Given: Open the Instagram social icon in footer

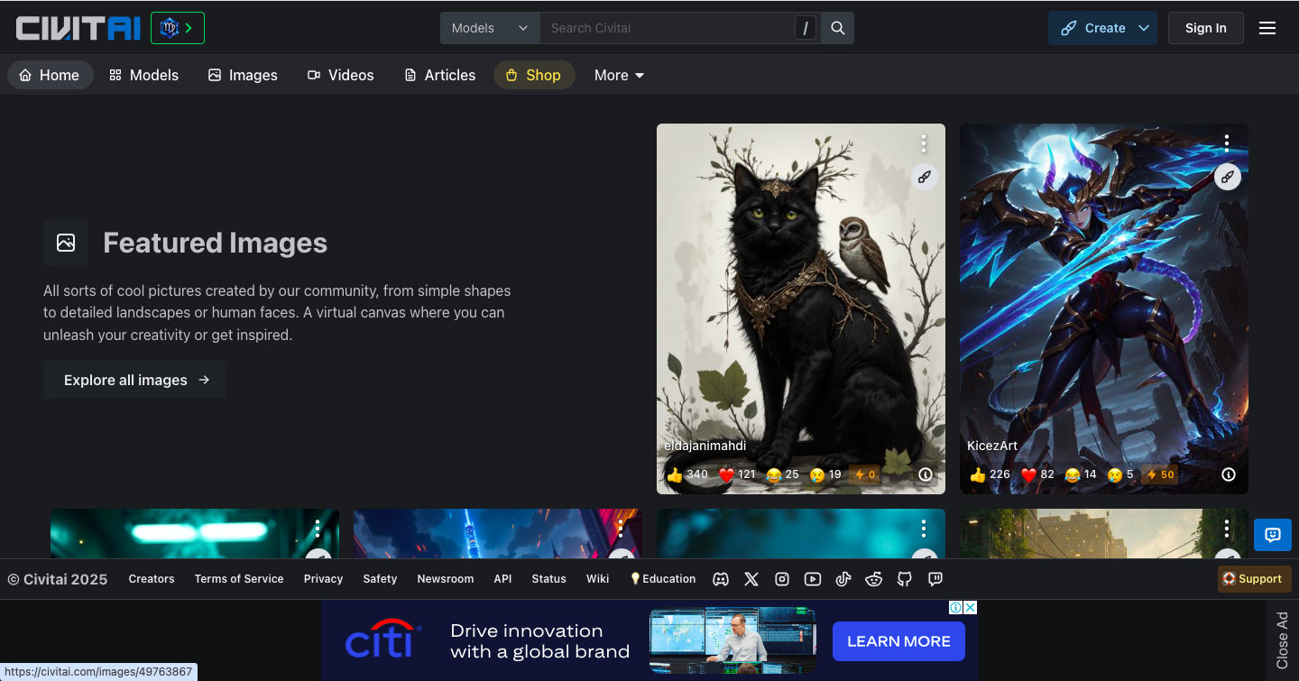Looking at the screenshot, I should tap(782, 578).
